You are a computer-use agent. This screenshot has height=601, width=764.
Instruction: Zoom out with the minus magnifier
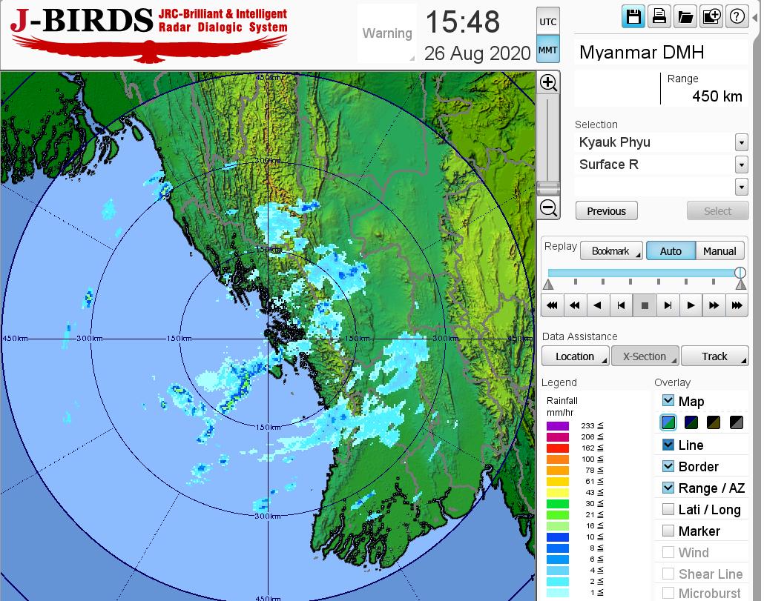coord(548,207)
